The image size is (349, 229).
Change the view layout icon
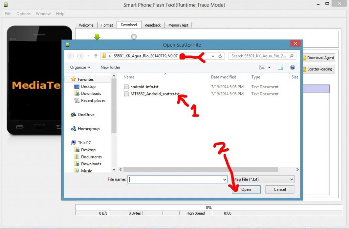coord(262,67)
